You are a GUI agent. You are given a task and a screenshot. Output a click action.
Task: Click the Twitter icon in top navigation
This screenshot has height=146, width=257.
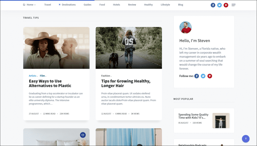pos(219,5)
